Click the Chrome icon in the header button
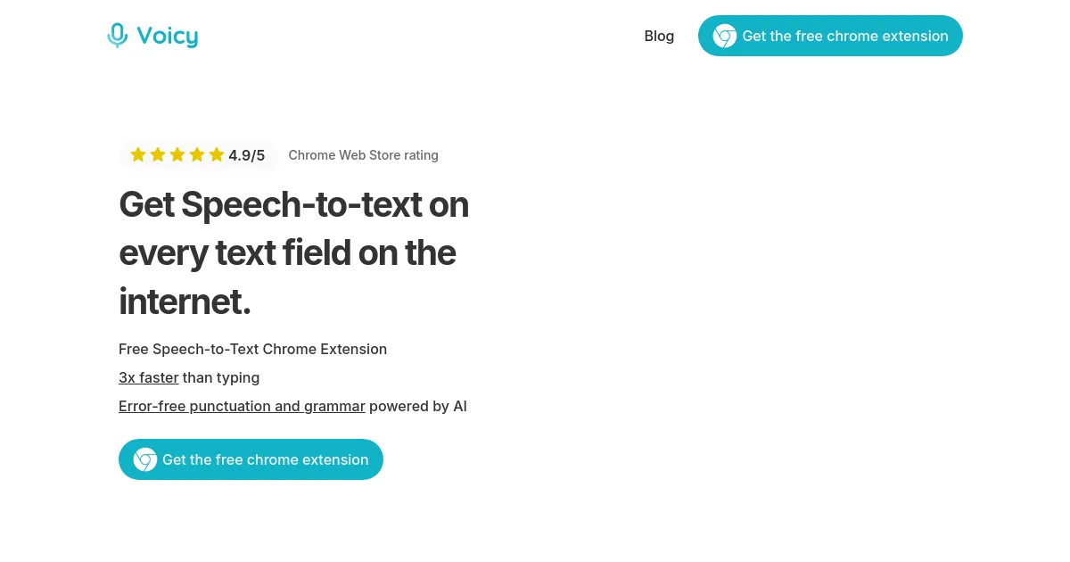 pos(725,36)
